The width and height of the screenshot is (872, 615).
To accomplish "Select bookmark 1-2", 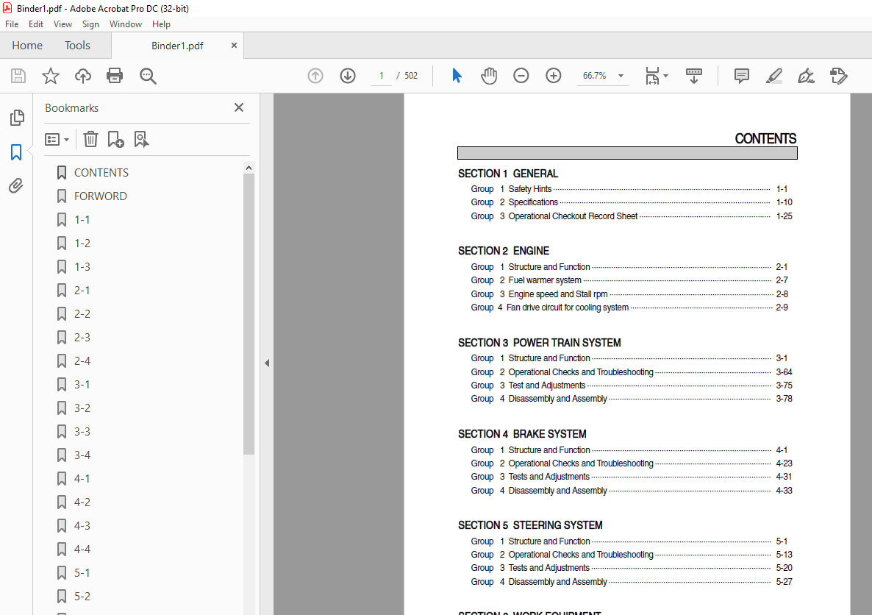I will 82,243.
